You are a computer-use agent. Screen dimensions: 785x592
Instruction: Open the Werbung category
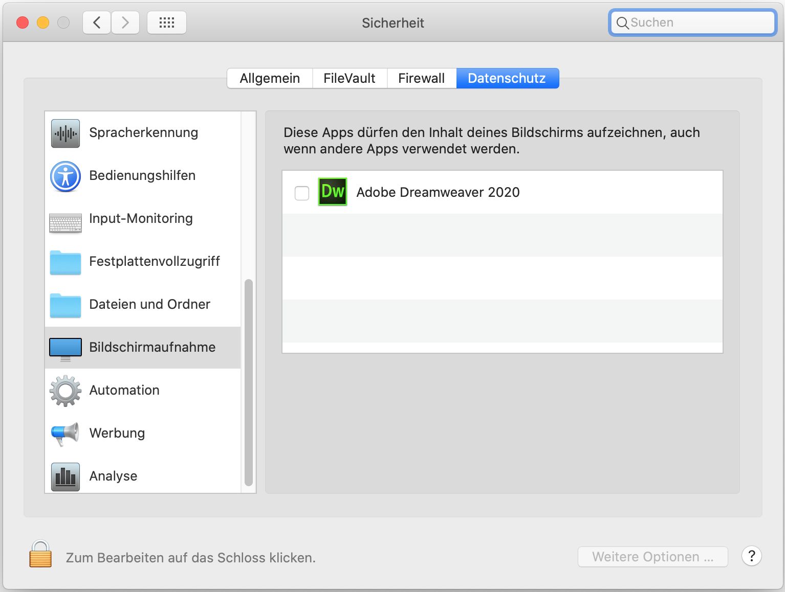tap(143, 434)
